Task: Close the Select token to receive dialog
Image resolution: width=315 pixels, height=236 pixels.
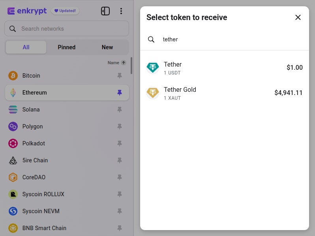Action: tap(298, 17)
